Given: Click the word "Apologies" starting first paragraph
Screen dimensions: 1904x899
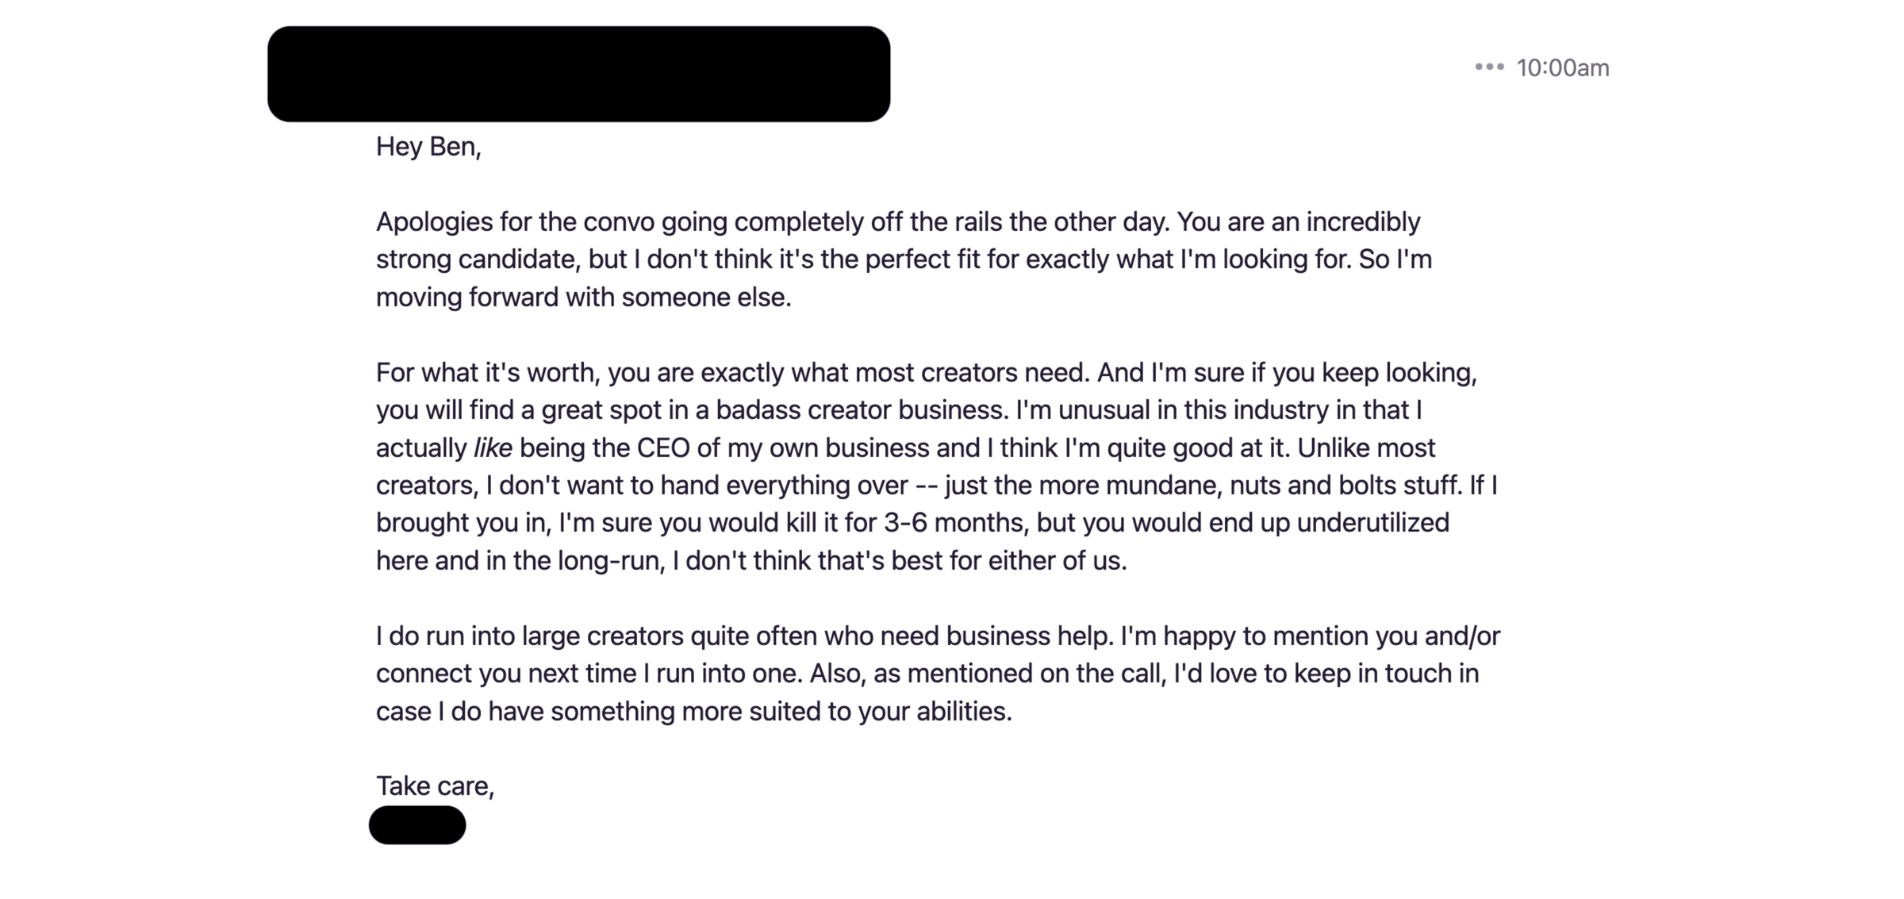Looking at the screenshot, I should coord(434,222).
